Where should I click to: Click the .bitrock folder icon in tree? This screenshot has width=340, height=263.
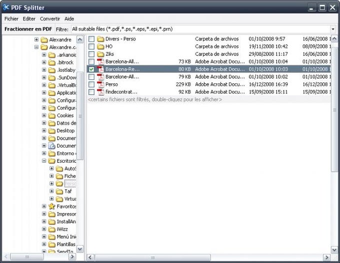pyautogui.click(x=52, y=62)
